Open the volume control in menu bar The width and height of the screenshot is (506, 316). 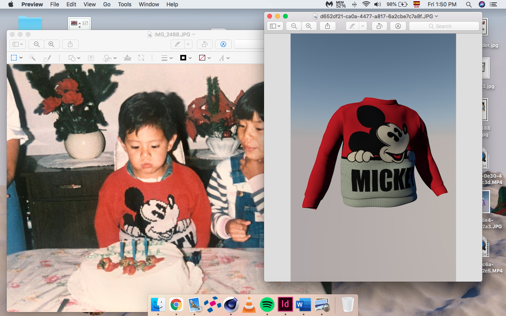pyautogui.click(x=378, y=4)
